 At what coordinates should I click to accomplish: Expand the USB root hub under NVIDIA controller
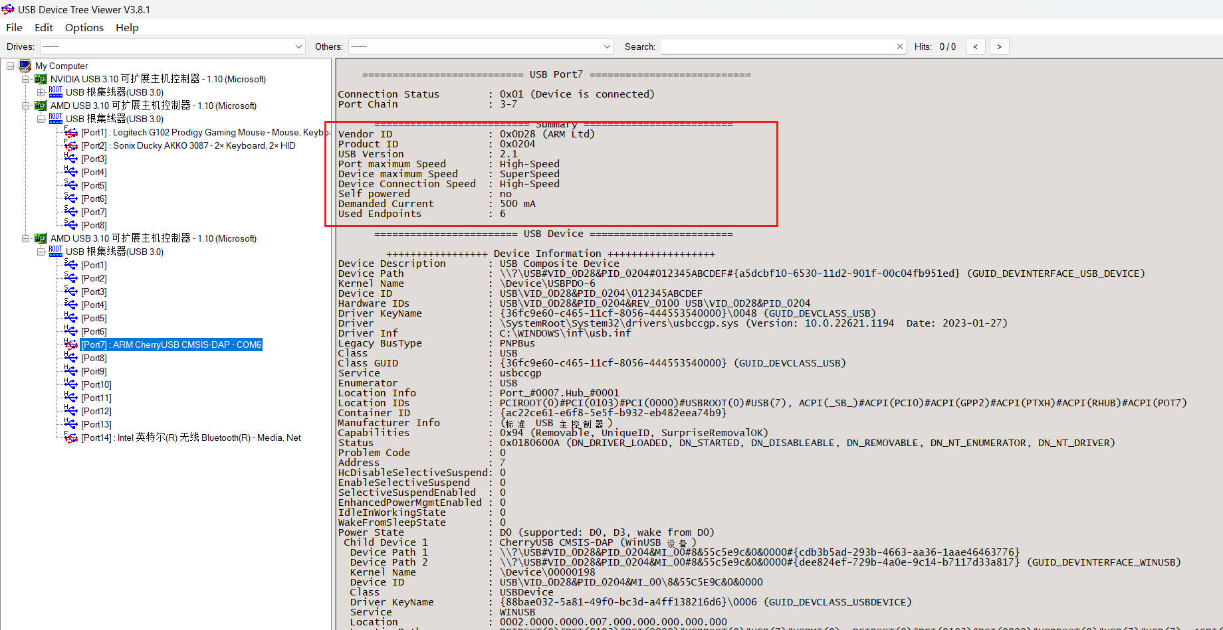pyautogui.click(x=41, y=92)
